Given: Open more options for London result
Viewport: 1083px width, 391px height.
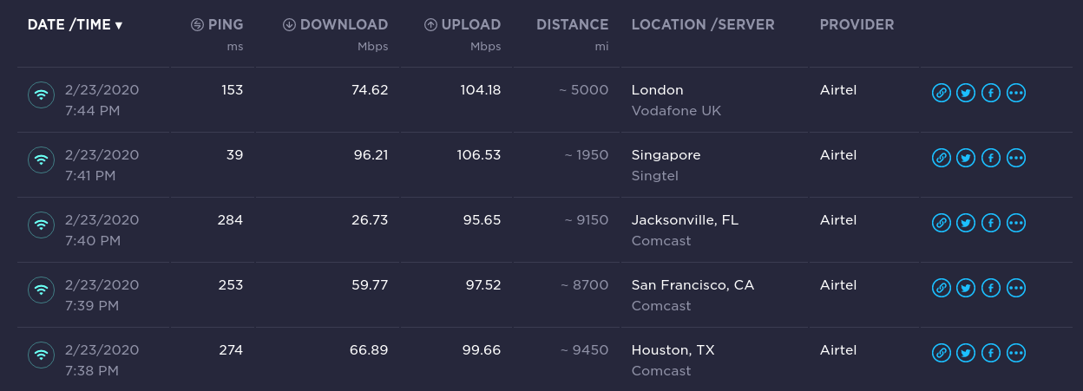Looking at the screenshot, I should tap(1016, 93).
